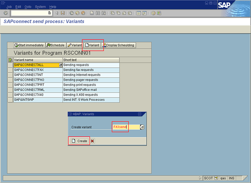Toggle the INS insert mode indicator
The width and height of the screenshot is (251, 183).
pyautogui.click(x=231, y=178)
